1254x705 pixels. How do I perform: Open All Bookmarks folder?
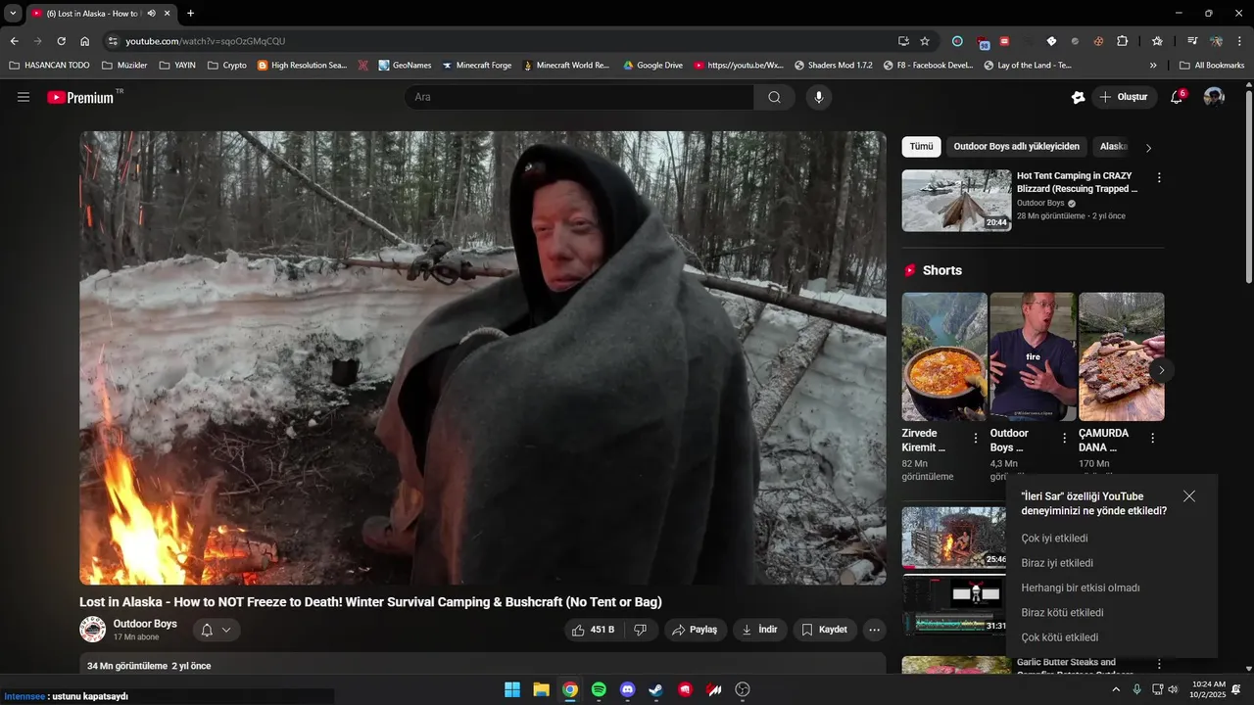(1212, 66)
